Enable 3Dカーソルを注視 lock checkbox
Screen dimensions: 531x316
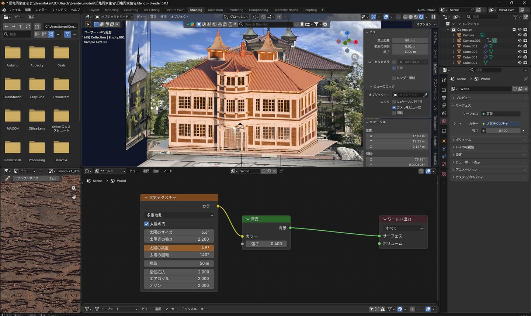pyautogui.click(x=394, y=102)
